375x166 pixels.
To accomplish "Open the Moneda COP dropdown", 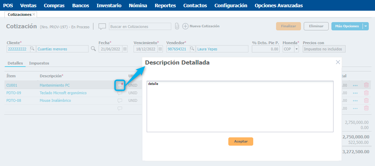I will (x=296, y=49).
